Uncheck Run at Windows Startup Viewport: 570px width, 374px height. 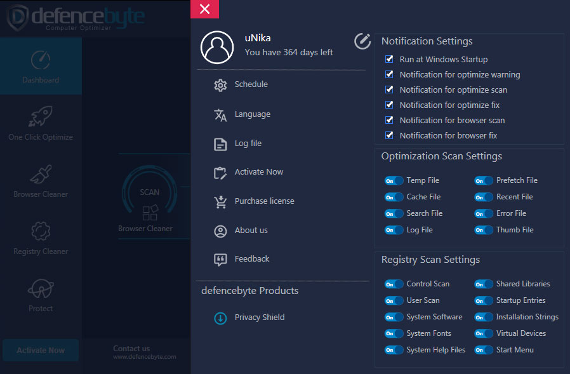point(389,59)
